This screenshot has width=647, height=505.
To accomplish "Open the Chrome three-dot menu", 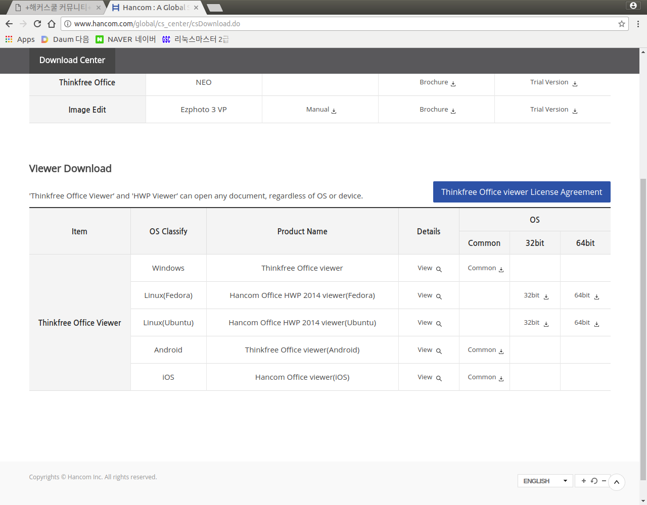I will click(x=638, y=24).
